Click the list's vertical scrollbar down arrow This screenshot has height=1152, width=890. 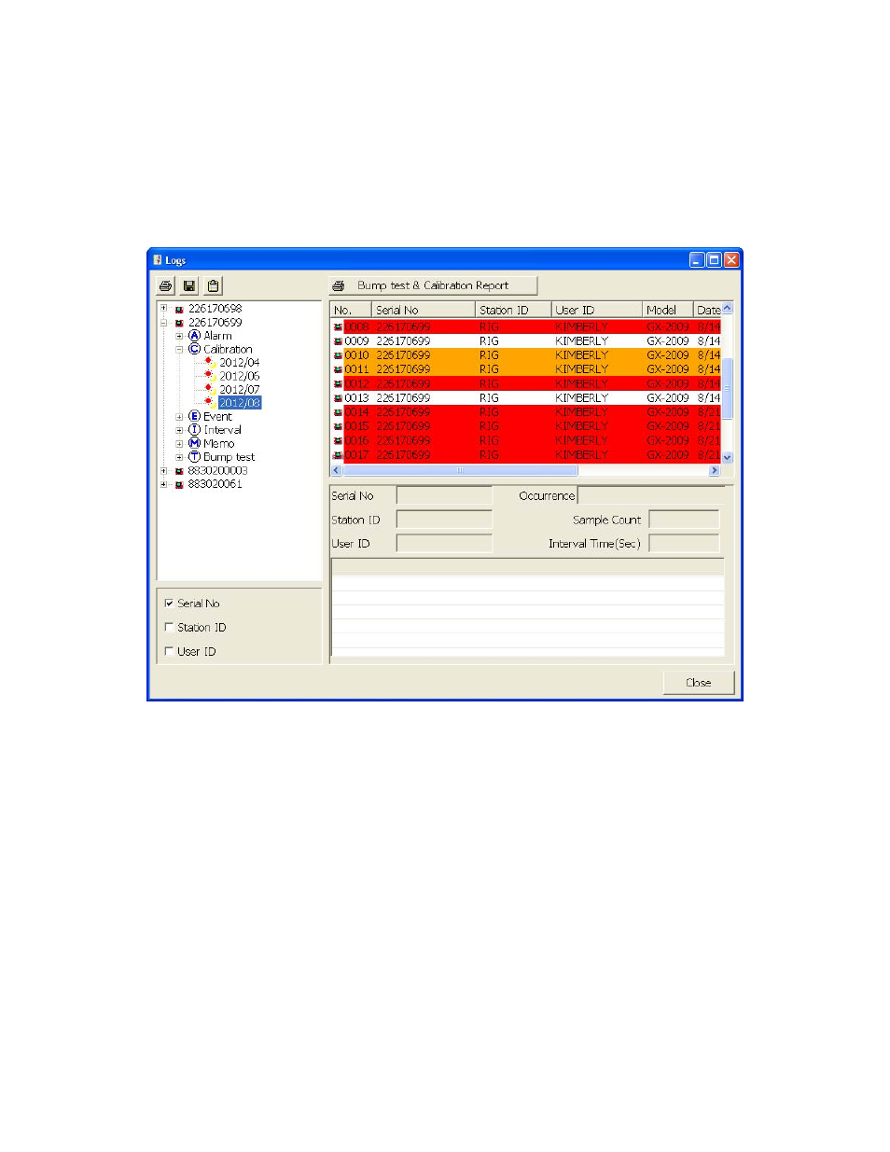[x=728, y=458]
